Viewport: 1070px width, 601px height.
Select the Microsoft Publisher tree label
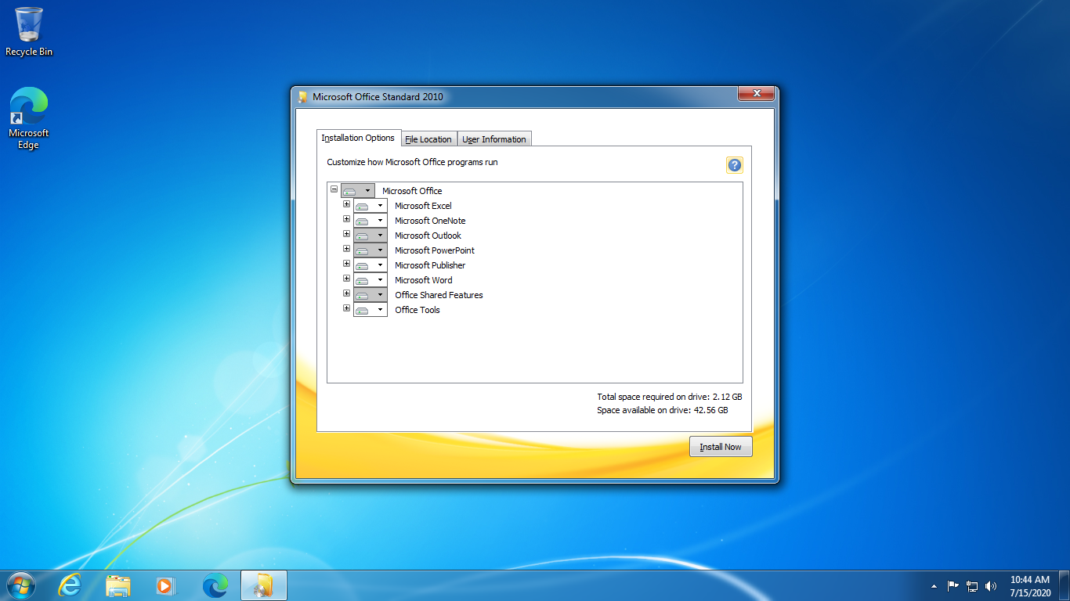[430, 265]
